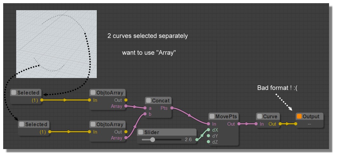
Task: Toggle the Concat node title checkbox
Action: tap(149, 101)
